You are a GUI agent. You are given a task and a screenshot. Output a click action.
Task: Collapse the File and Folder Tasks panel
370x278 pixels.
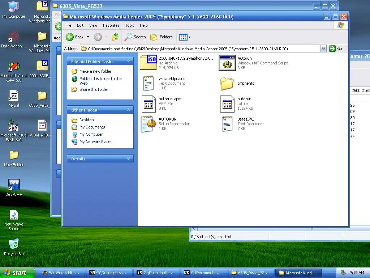tap(128, 61)
